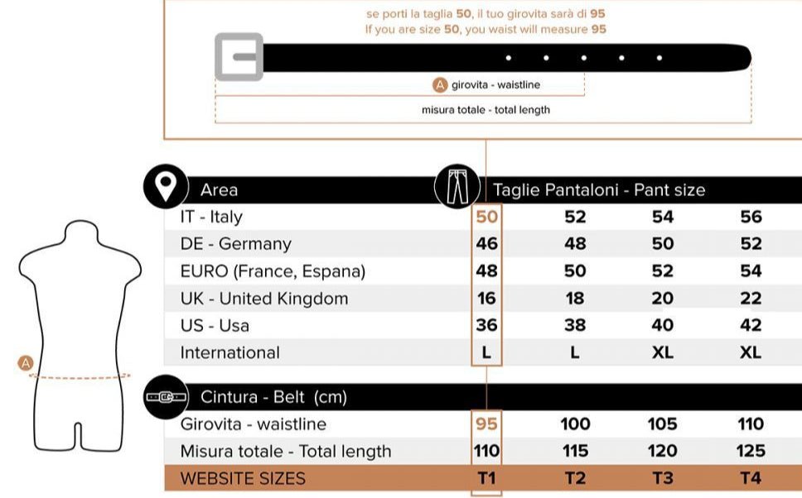Click the Cintura - Belt (cm) header

[273, 397]
